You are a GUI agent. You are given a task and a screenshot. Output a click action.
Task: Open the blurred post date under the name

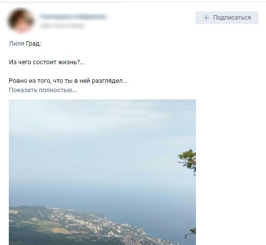tap(62, 26)
